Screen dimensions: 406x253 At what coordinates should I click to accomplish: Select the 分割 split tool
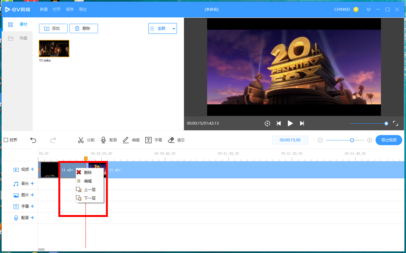(86, 140)
